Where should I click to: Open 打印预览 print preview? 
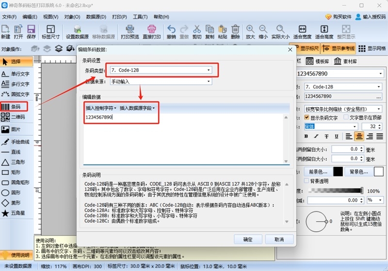click(x=129, y=32)
